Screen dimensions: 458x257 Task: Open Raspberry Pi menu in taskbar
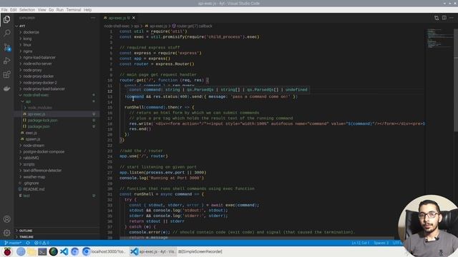8,251
